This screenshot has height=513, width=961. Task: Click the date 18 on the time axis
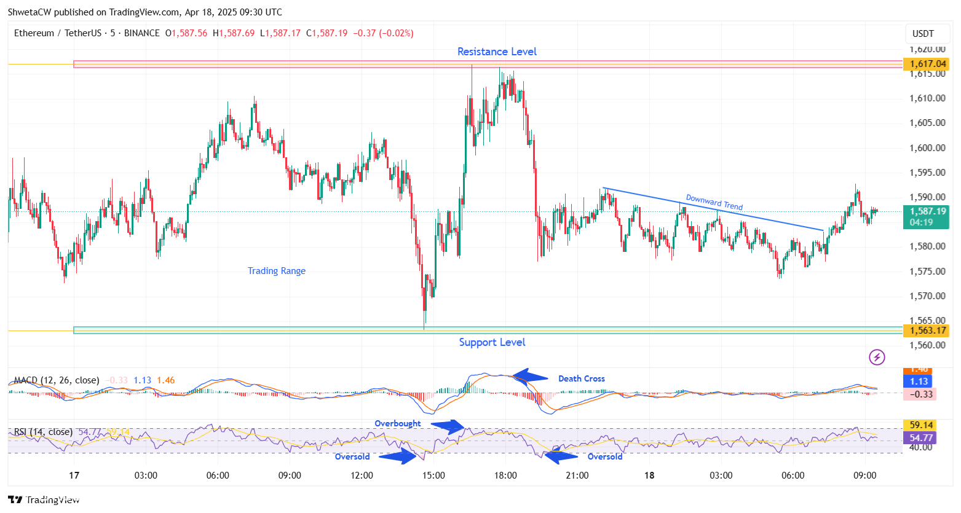tap(649, 475)
